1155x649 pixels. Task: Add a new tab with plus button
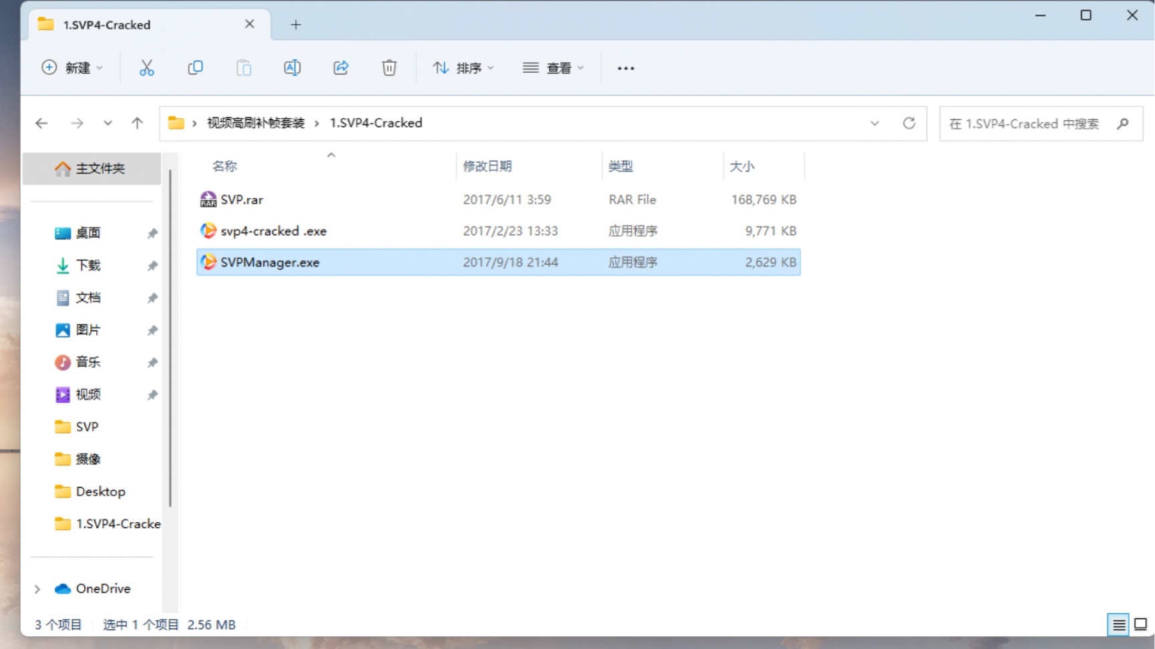tap(296, 25)
